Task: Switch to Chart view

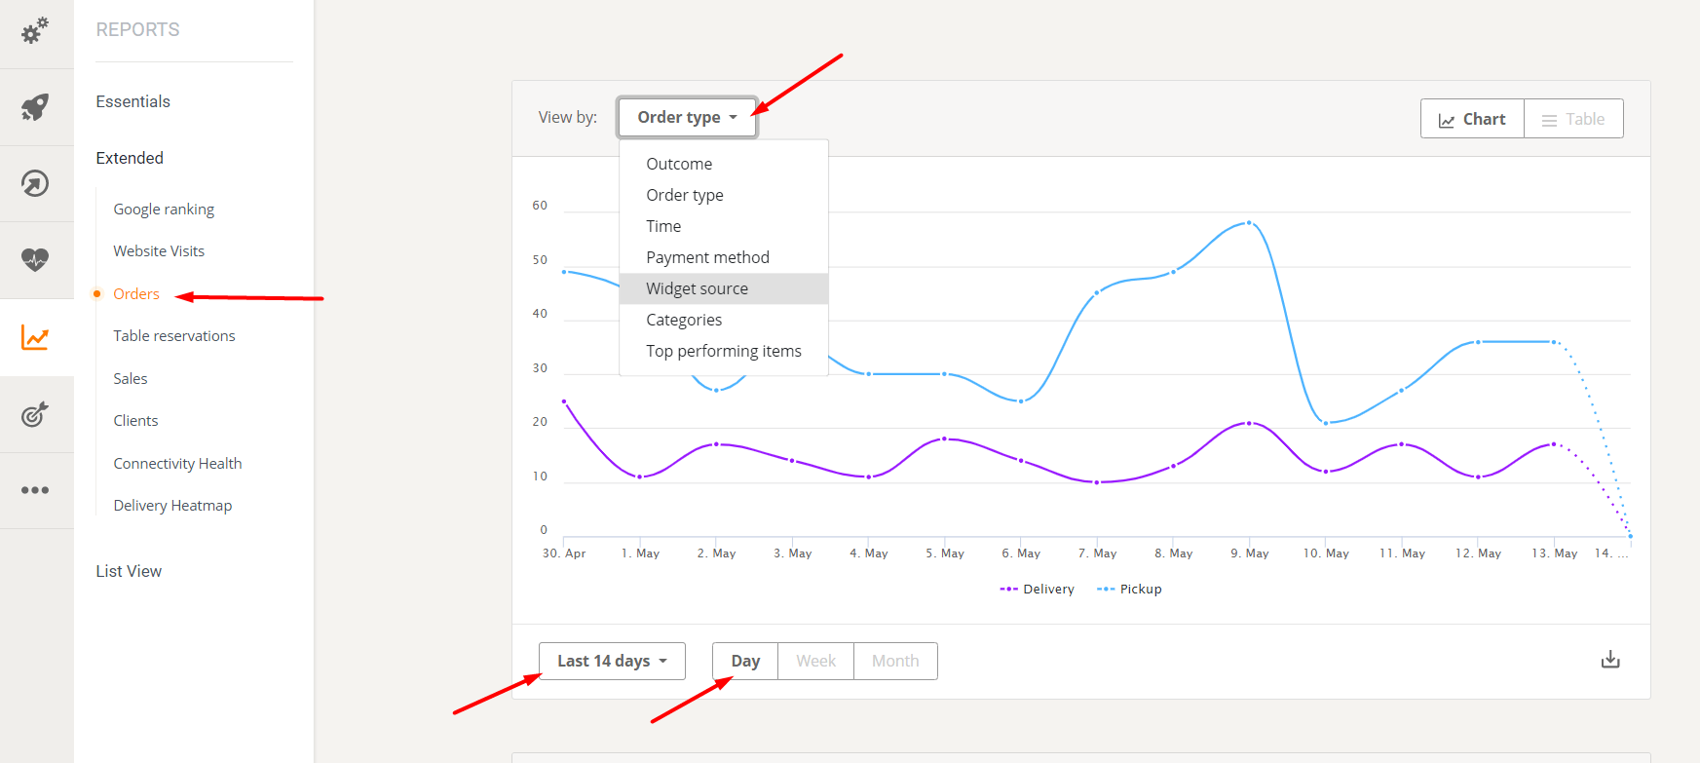Action: (1472, 119)
